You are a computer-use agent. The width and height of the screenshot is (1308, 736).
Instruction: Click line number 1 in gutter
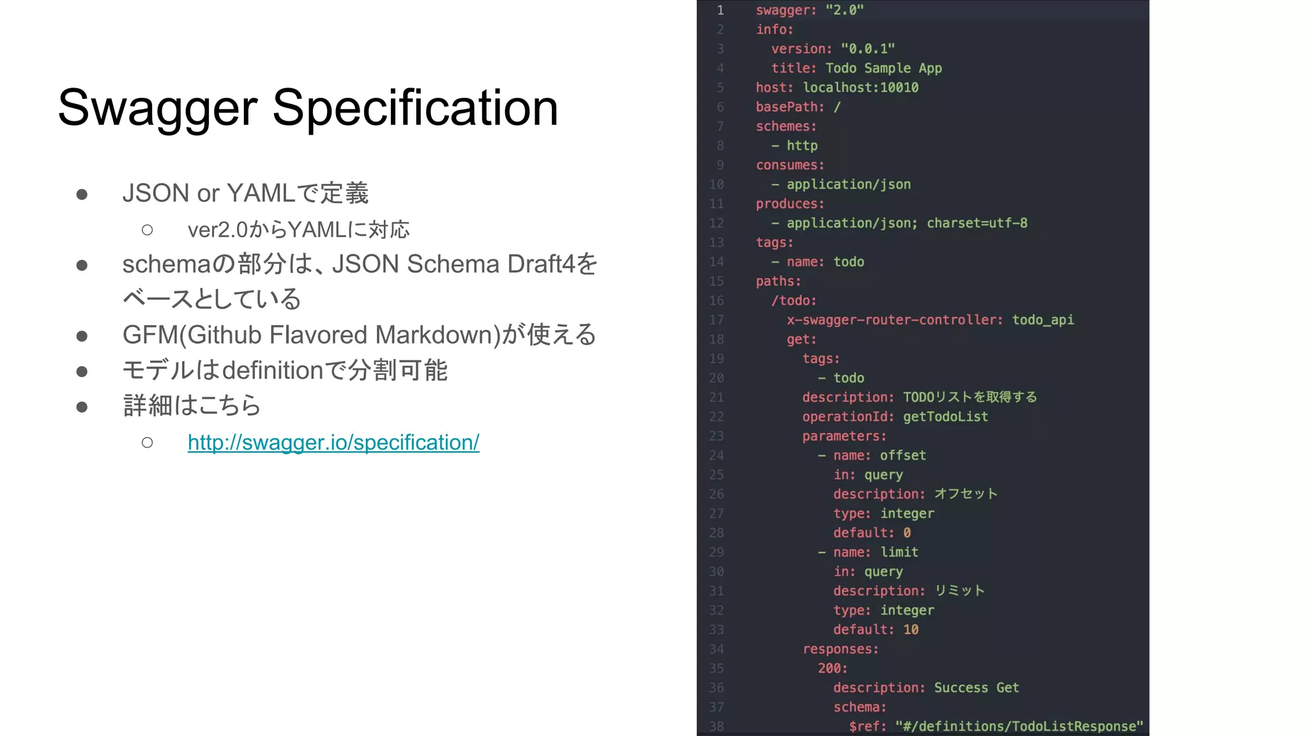point(720,10)
